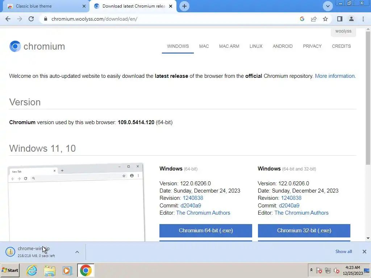Share this page using the share icon
The width and height of the screenshot is (371, 278).
[x=314, y=19]
